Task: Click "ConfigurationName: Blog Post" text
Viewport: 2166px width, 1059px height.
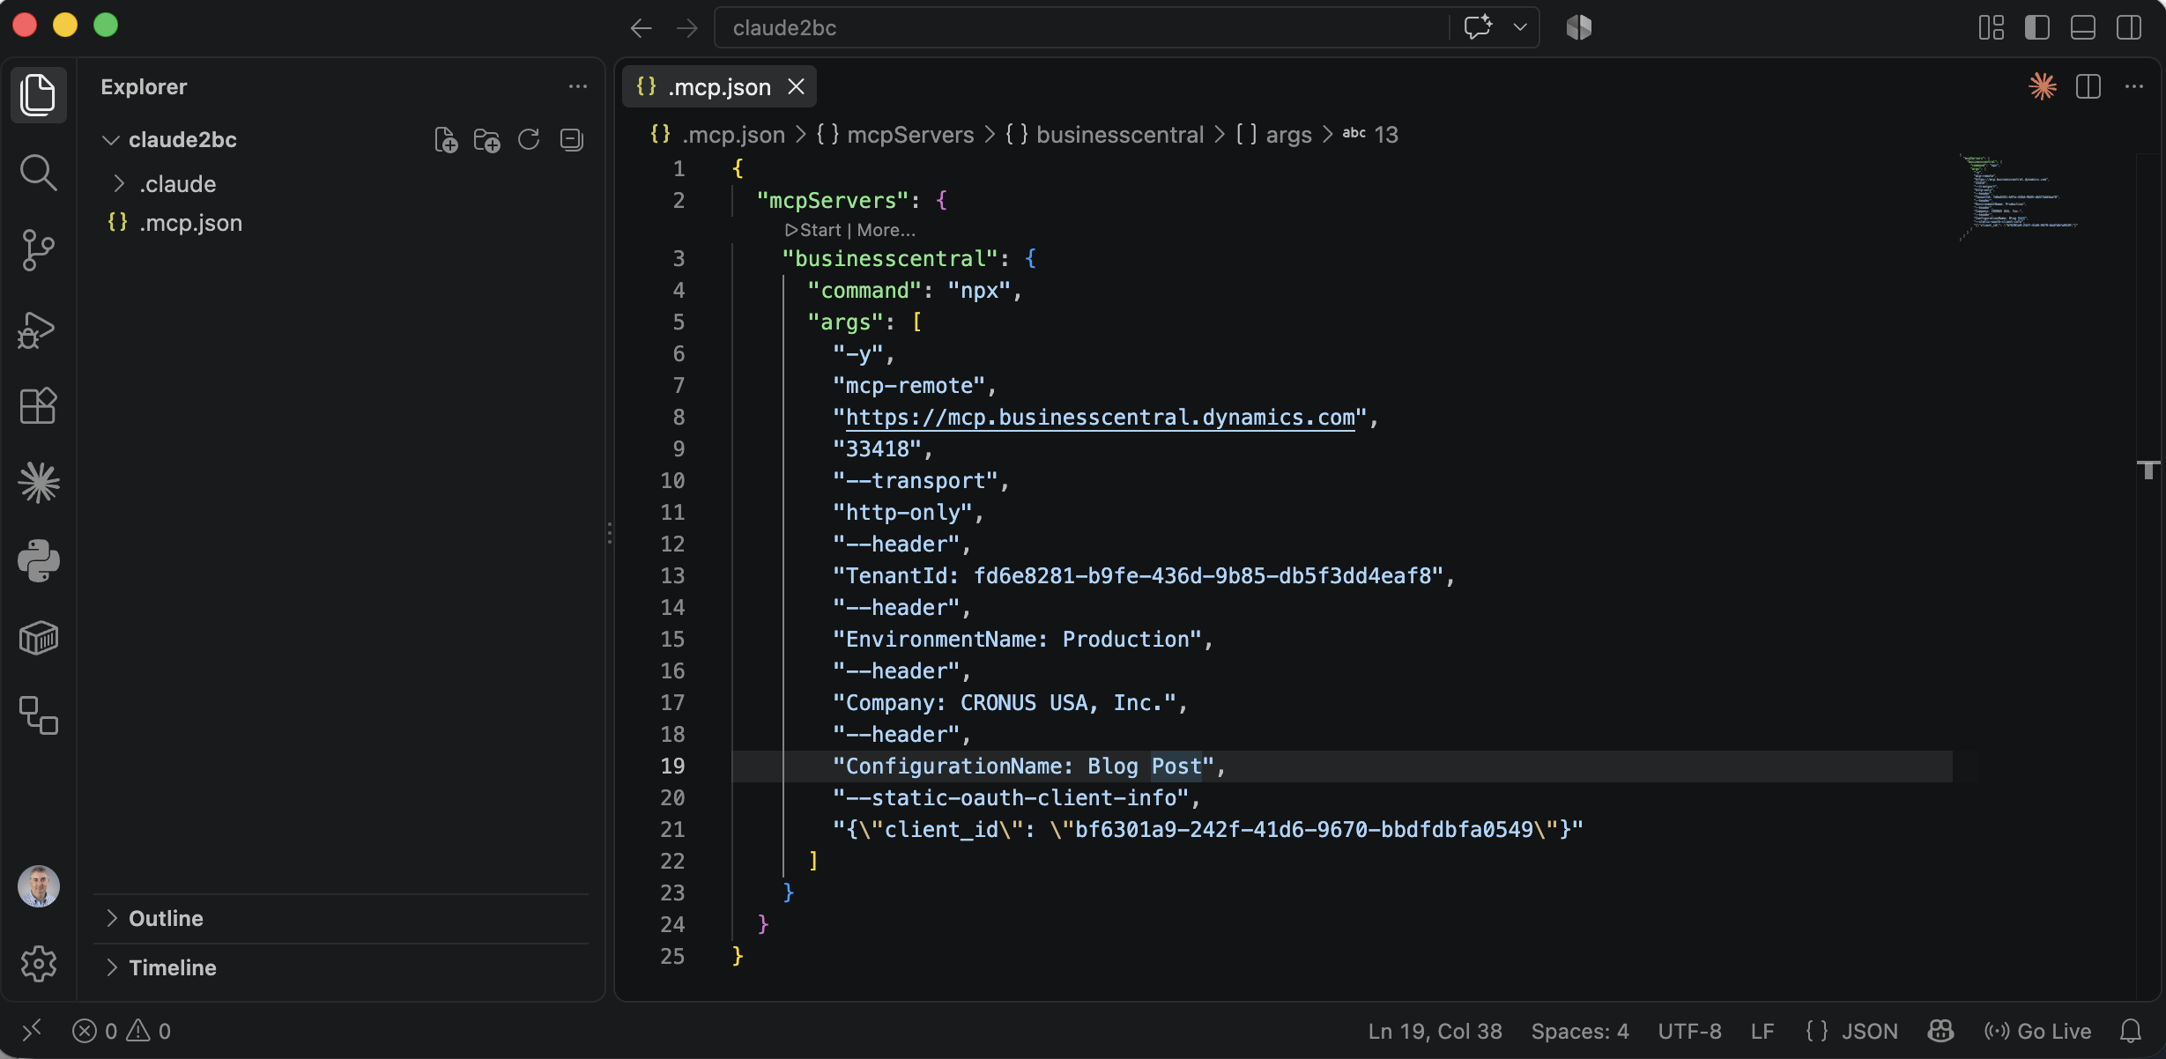Action: pos(1023,766)
